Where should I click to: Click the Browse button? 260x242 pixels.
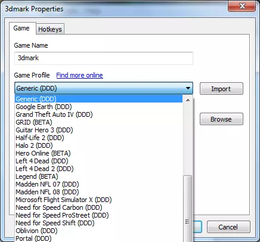pyautogui.click(x=221, y=119)
